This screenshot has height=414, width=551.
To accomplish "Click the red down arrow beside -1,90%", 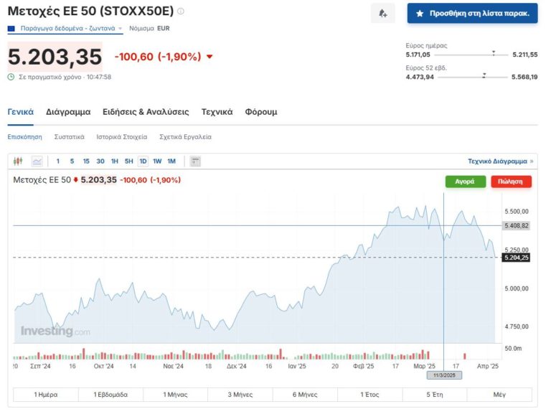I will pyautogui.click(x=209, y=57).
